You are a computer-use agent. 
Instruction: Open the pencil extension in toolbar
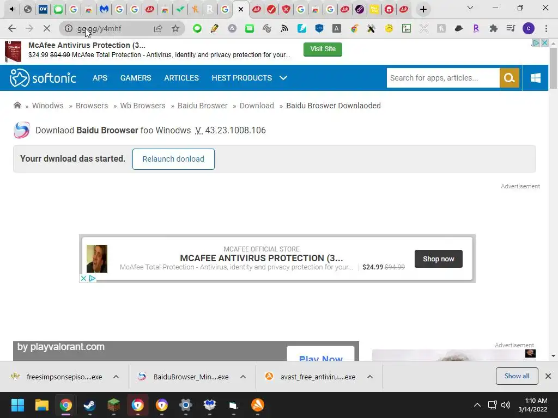tap(215, 28)
